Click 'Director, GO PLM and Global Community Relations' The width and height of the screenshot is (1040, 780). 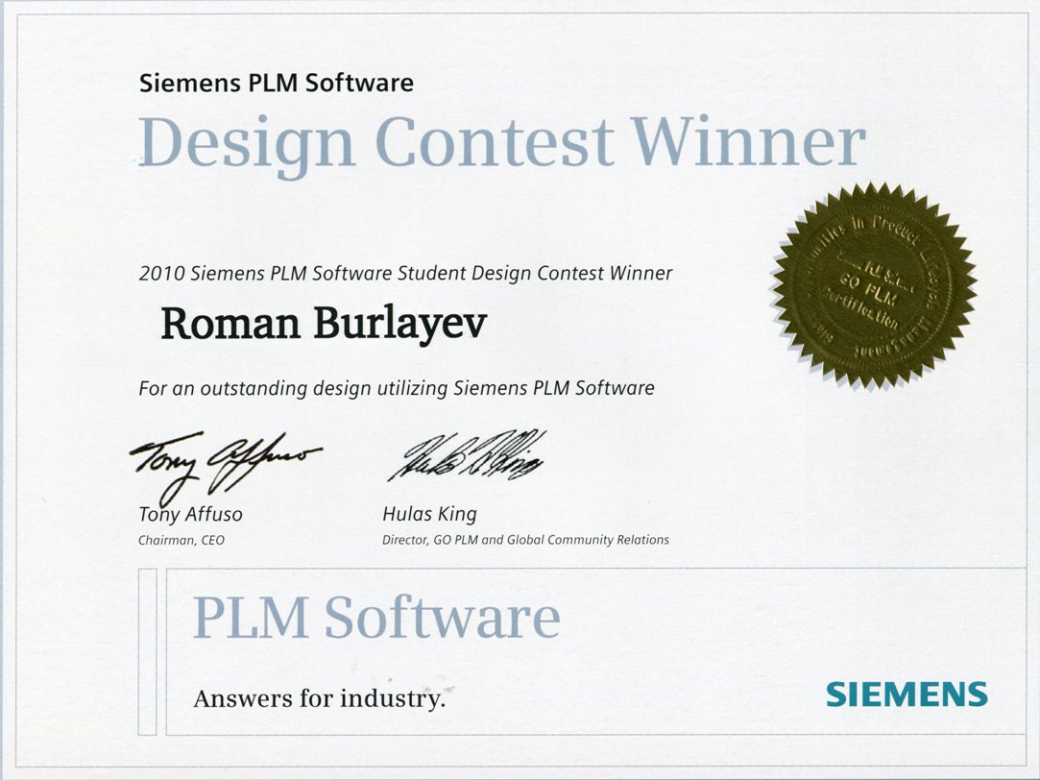tap(525, 540)
